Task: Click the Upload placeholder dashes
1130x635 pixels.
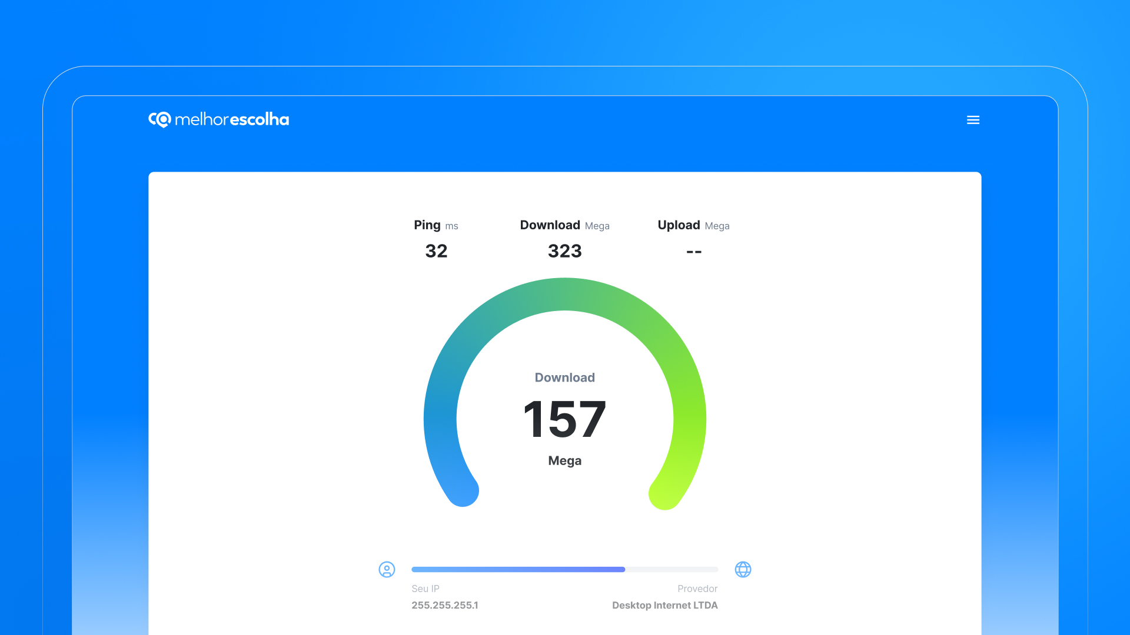Action: (x=694, y=251)
